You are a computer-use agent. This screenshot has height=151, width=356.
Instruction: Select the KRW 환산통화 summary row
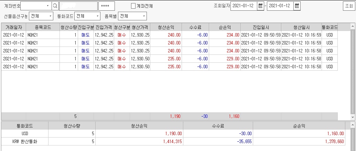click(173, 141)
